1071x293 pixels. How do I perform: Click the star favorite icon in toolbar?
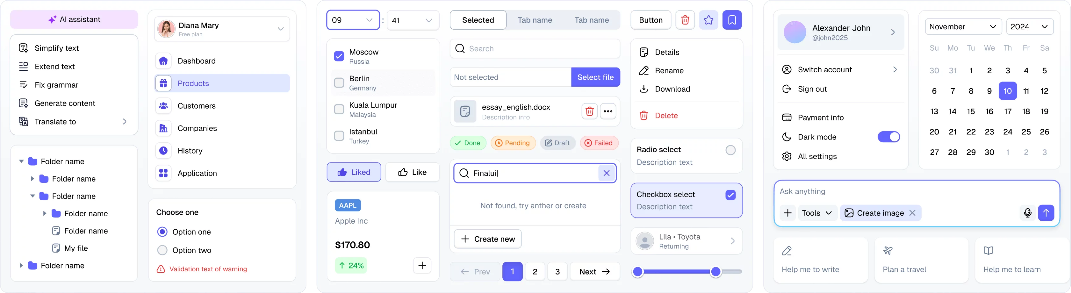click(708, 19)
